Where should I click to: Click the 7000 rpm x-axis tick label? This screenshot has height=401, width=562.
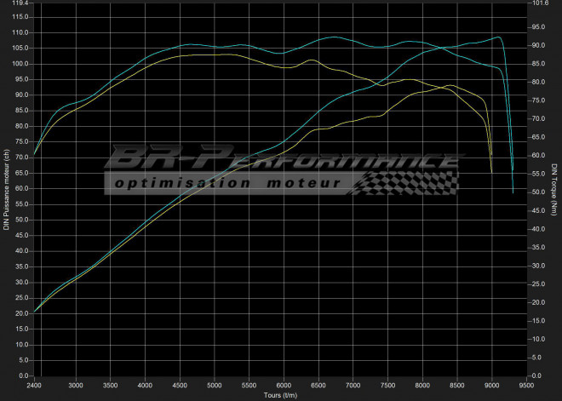[353, 384]
